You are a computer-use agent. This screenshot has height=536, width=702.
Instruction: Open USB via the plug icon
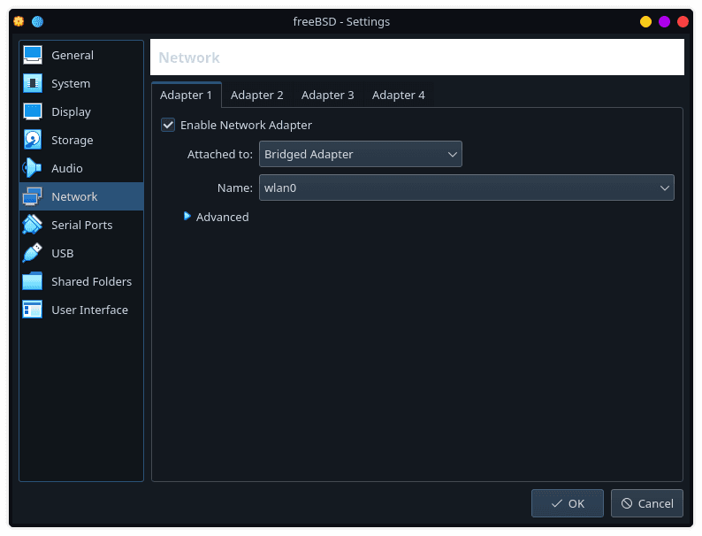click(33, 253)
